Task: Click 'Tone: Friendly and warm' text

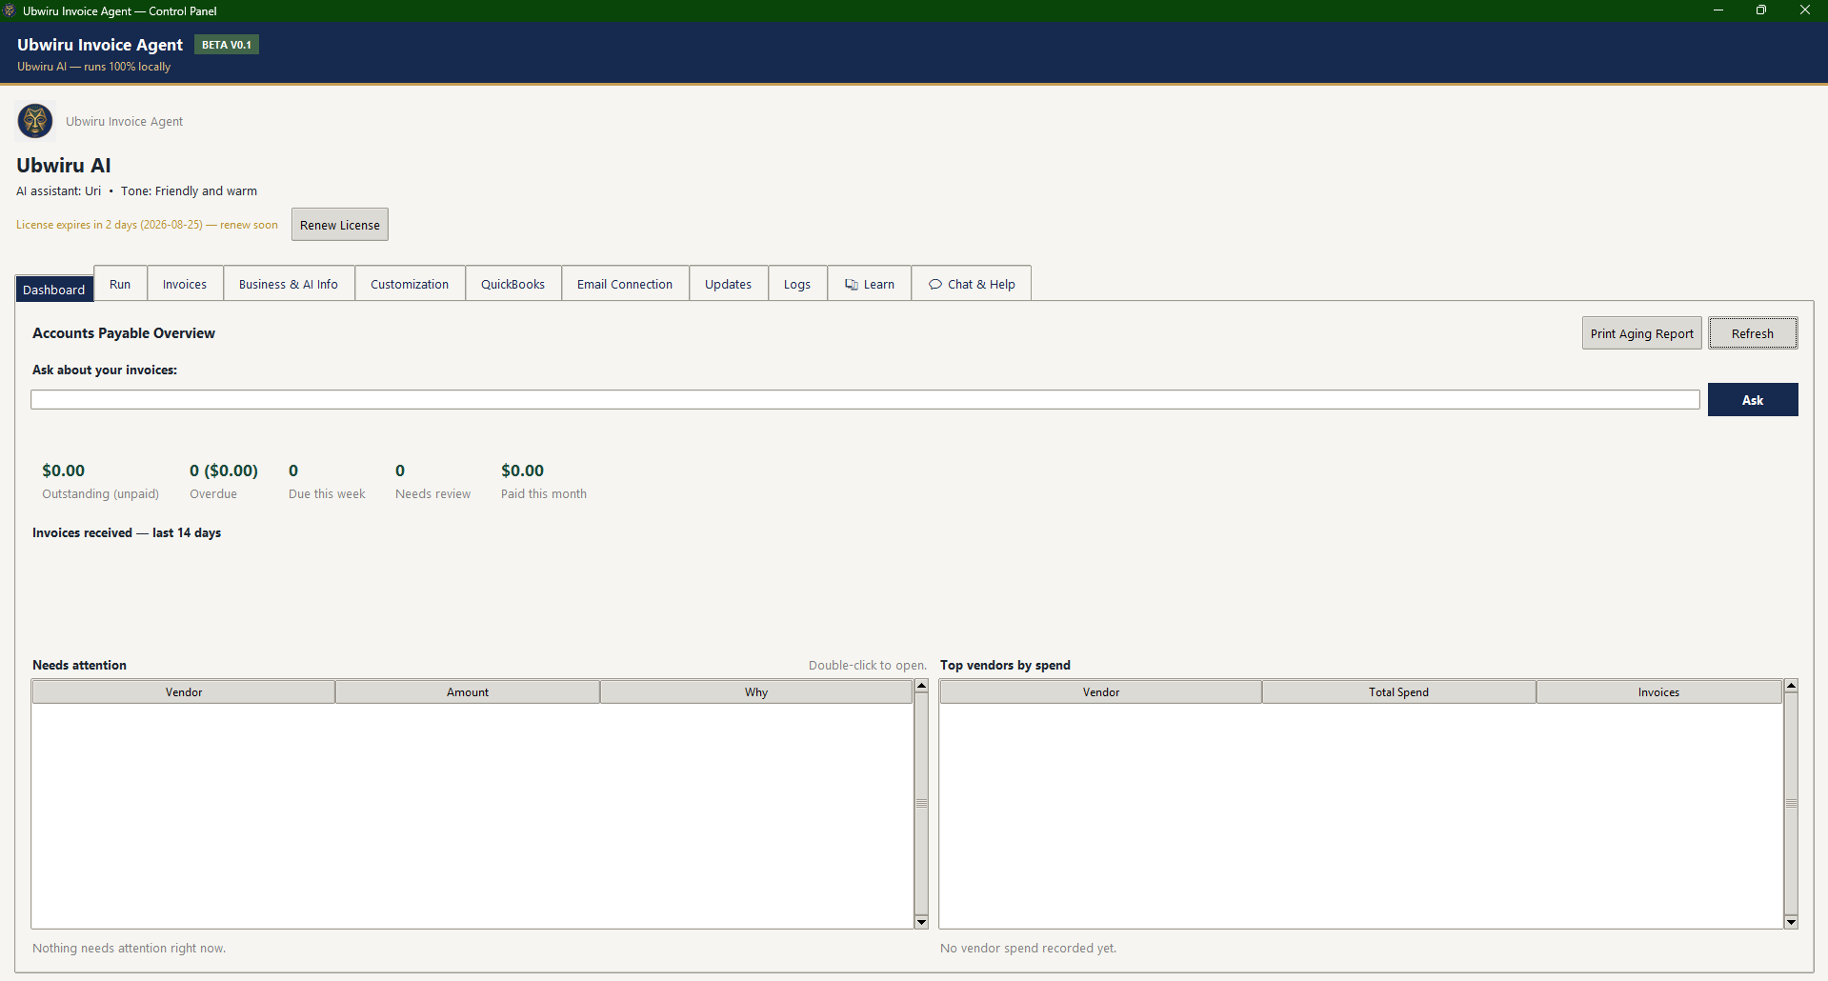Action: point(189,191)
